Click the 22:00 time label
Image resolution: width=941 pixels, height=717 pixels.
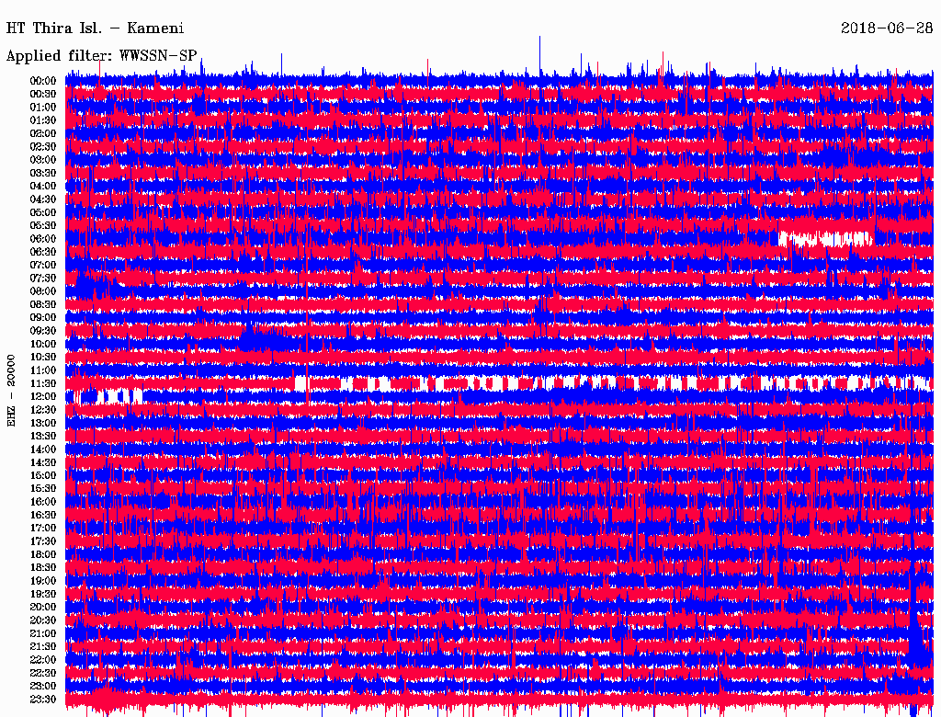(x=42, y=660)
